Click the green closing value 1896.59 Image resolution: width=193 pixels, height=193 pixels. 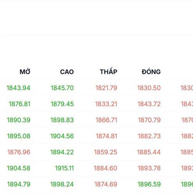point(149,184)
